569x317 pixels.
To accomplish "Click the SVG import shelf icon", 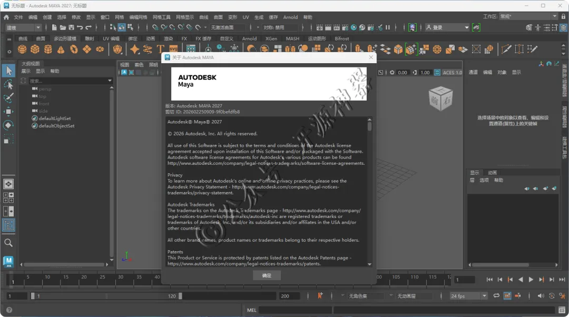I will point(173,49).
